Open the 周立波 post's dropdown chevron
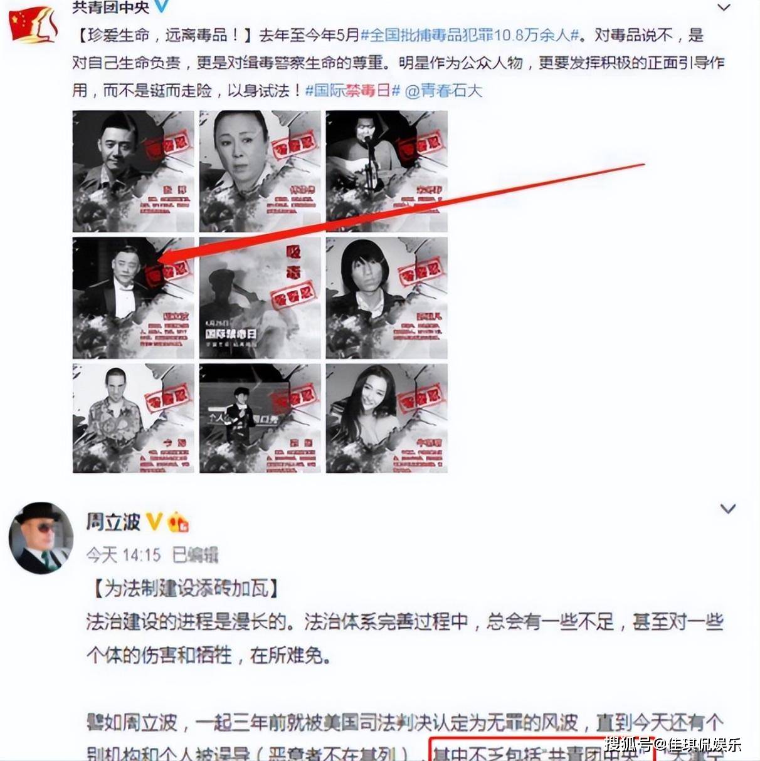Image resolution: width=760 pixels, height=761 pixels. 727,509
